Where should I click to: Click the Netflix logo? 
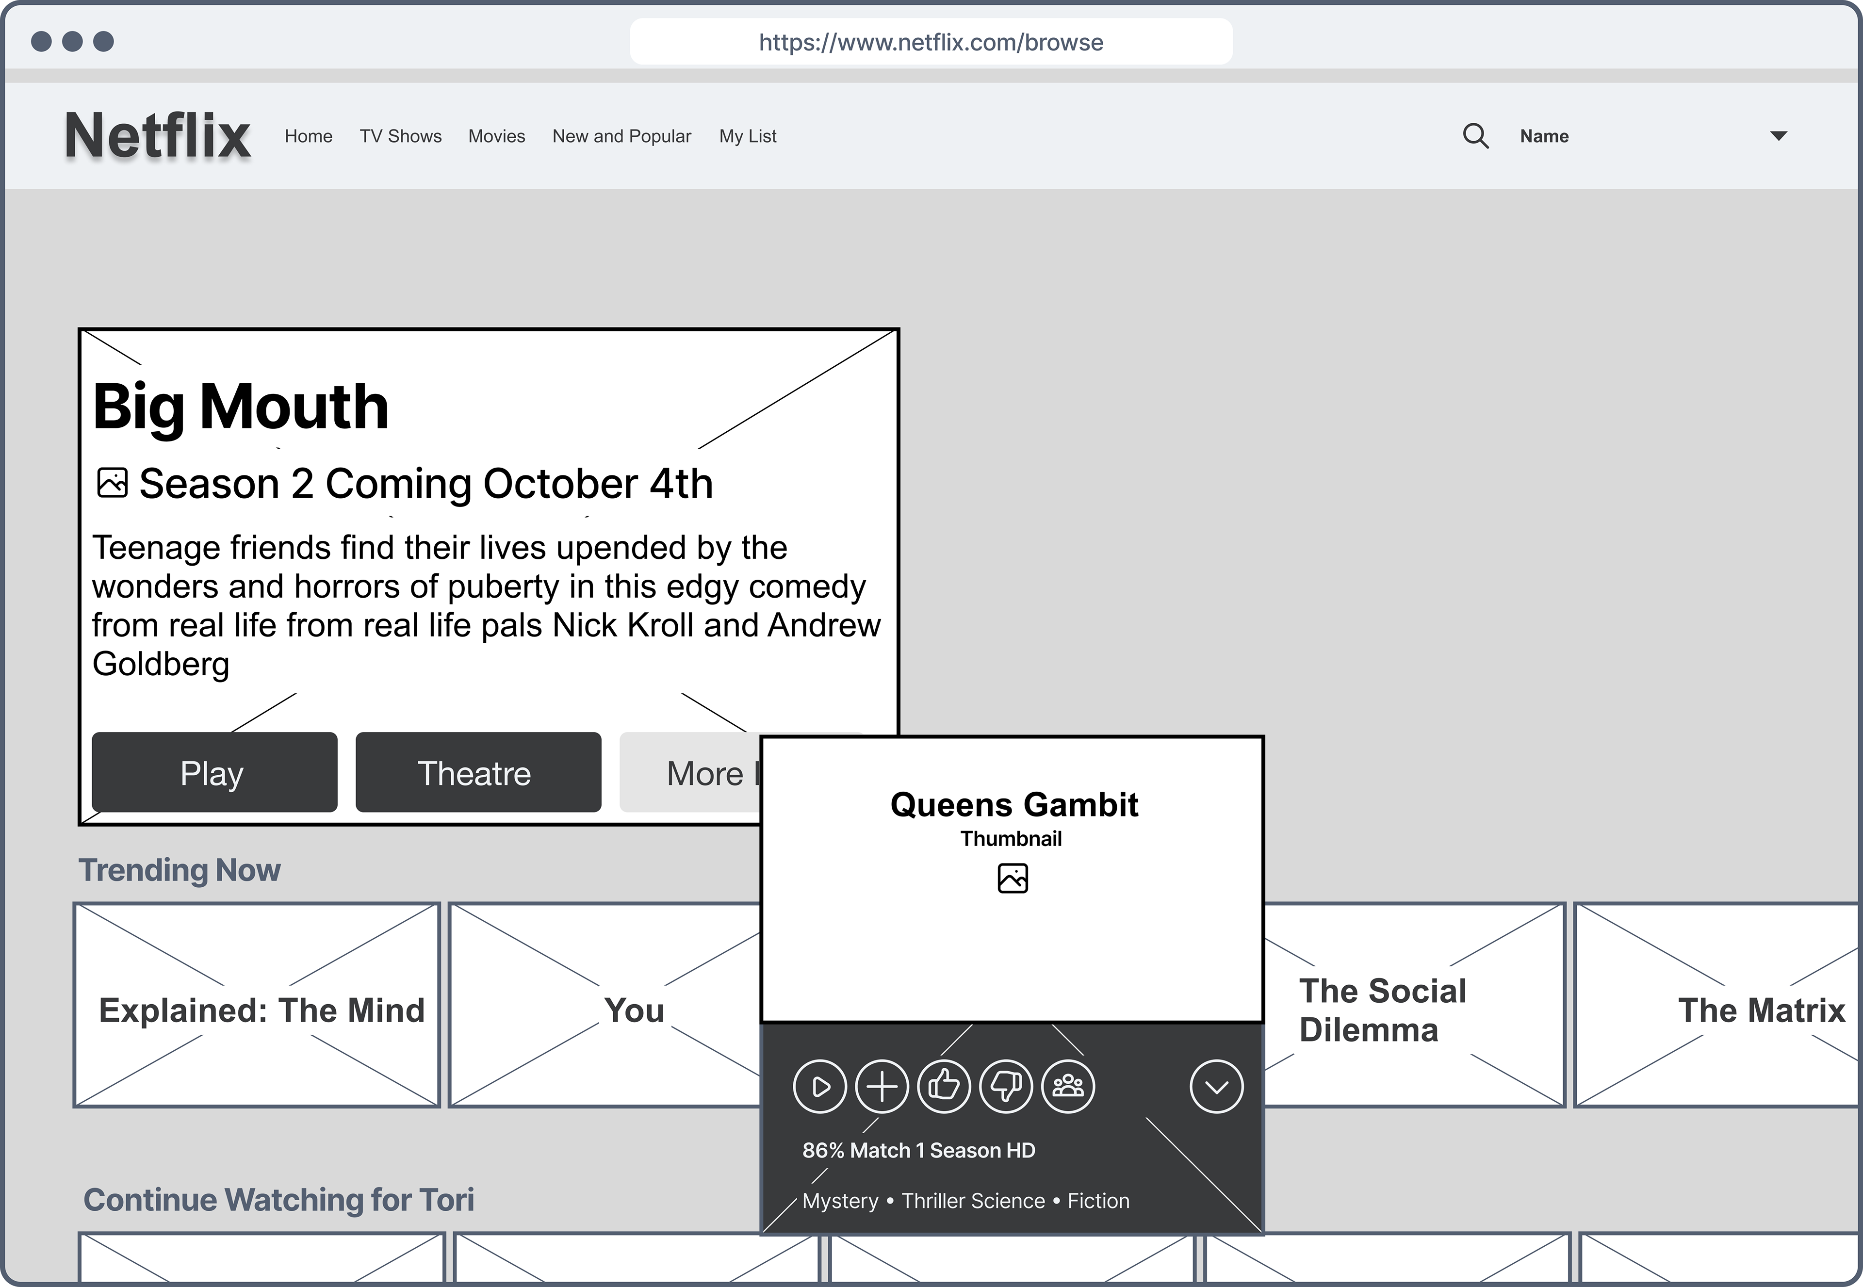(x=157, y=135)
